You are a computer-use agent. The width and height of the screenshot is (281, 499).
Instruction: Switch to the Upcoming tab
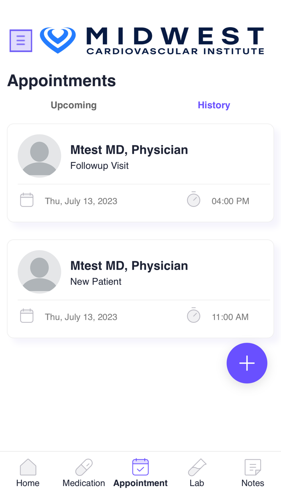[x=73, y=105]
